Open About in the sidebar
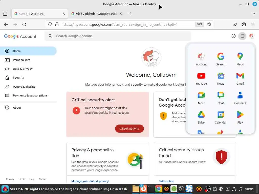 pyautogui.click(x=28, y=108)
